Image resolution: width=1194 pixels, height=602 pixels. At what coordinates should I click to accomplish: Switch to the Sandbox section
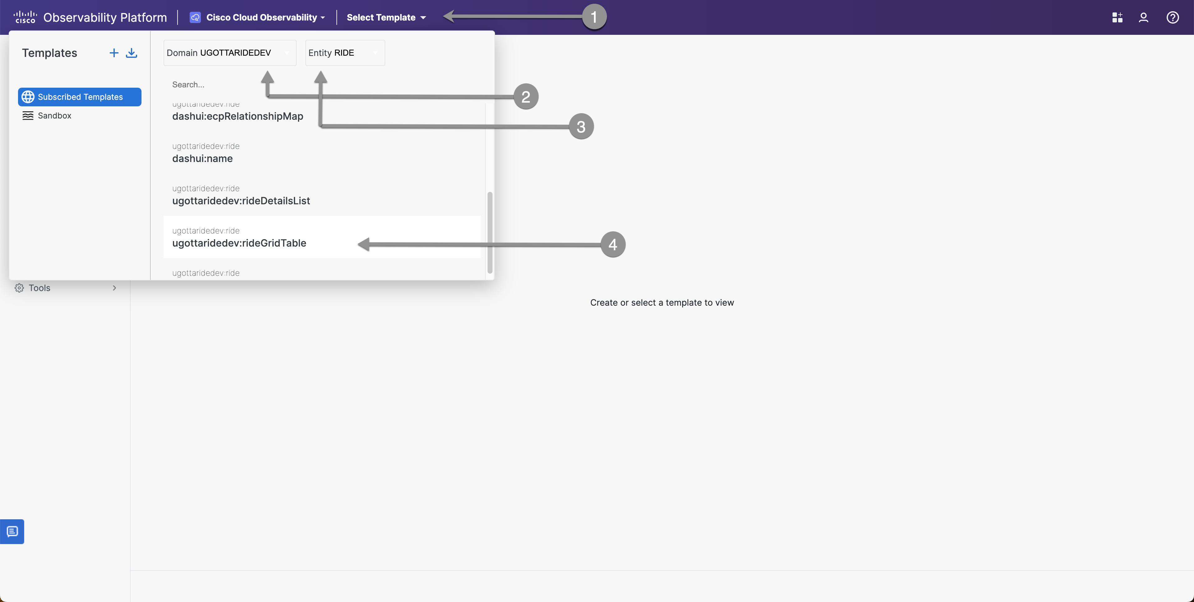(54, 115)
